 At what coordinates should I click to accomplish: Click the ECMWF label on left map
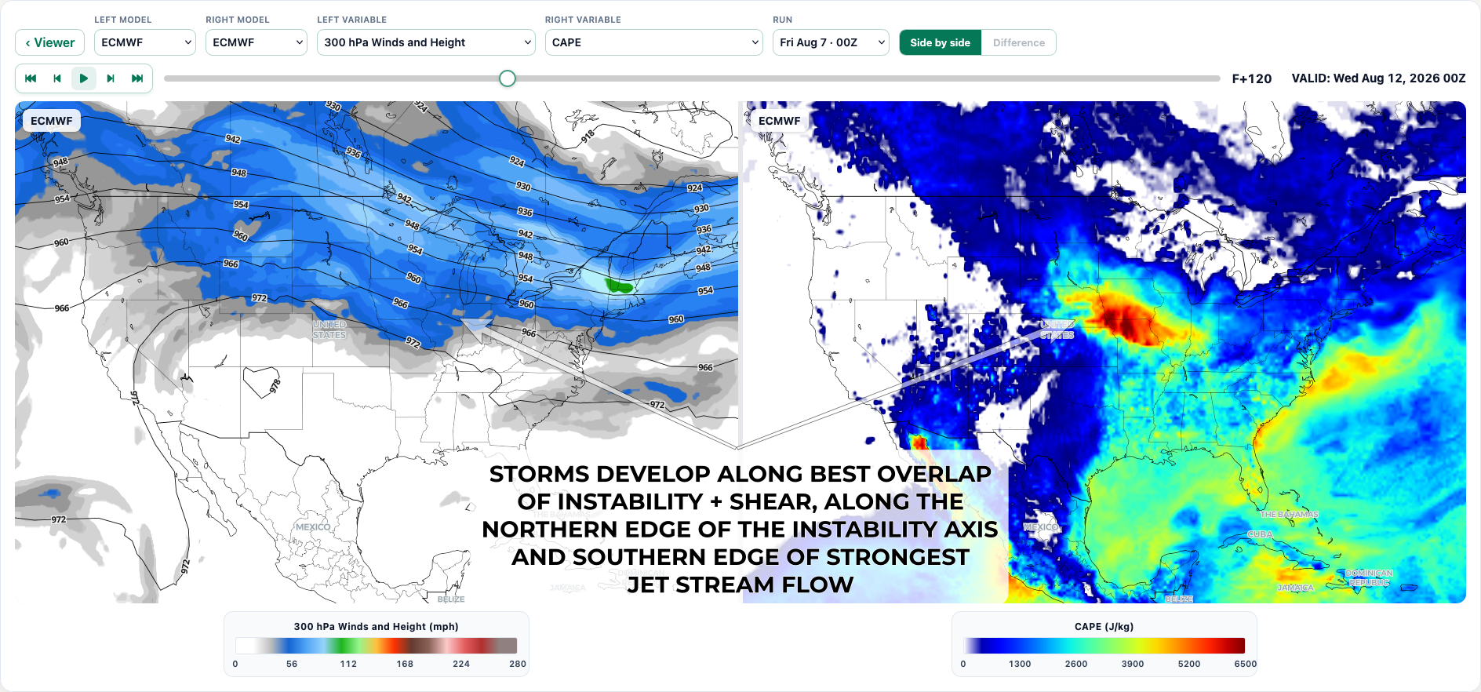click(52, 121)
